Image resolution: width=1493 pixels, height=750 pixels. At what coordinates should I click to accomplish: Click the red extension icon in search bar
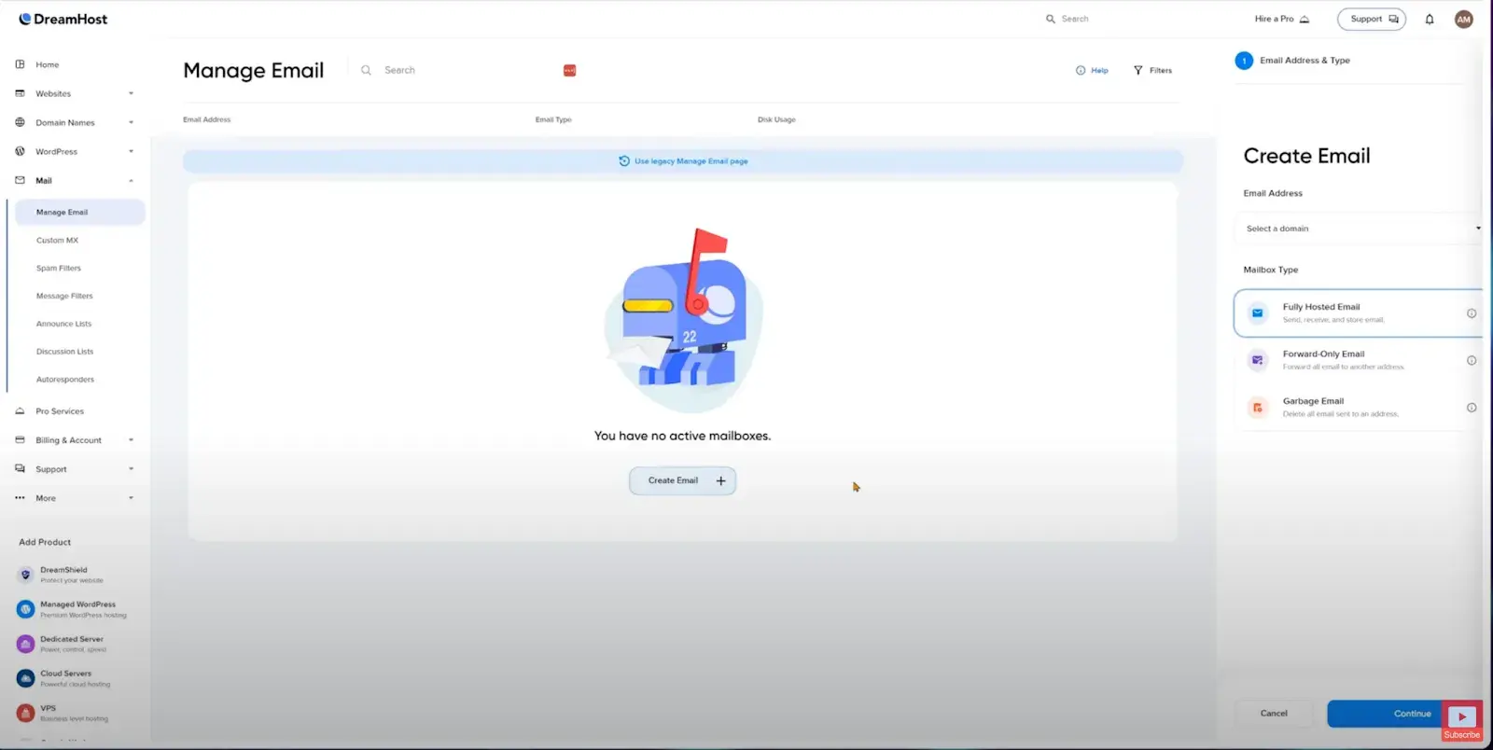click(x=569, y=70)
